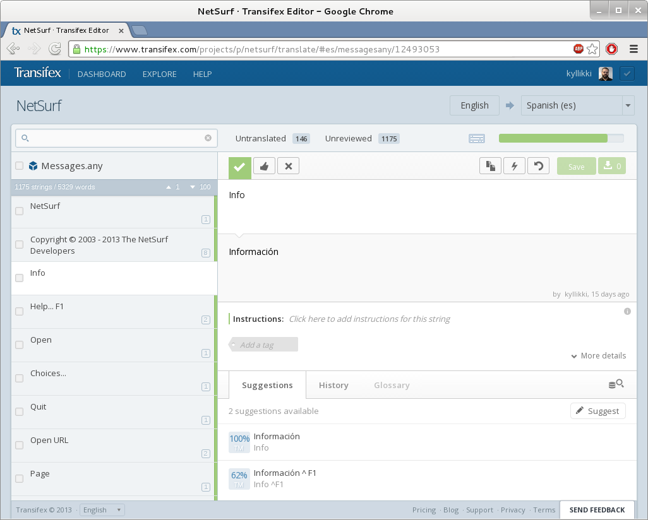The height and width of the screenshot is (520, 648).
Task: Switch to the Suggestions tab
Action: click(x=267, y=385)
